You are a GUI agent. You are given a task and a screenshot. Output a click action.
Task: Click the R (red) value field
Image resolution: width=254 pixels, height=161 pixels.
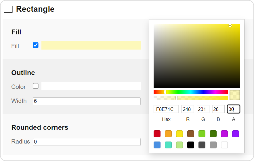[x=188, y=109]
